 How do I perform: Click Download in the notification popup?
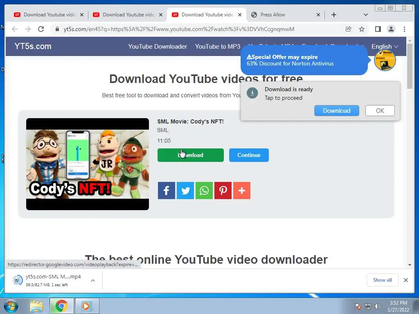point(337,110)
